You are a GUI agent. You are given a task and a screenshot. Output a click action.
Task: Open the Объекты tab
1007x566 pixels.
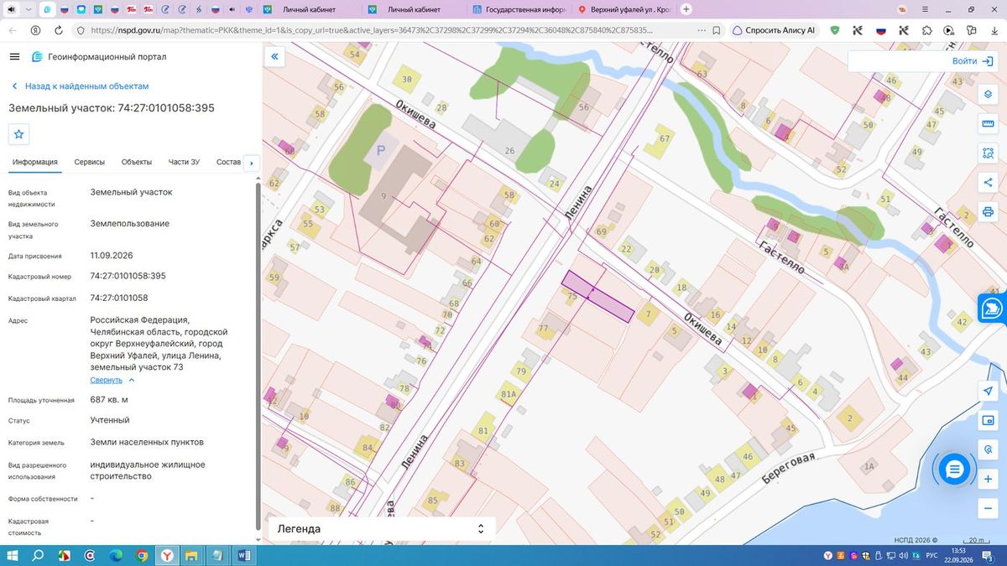[x=137, y=162]
